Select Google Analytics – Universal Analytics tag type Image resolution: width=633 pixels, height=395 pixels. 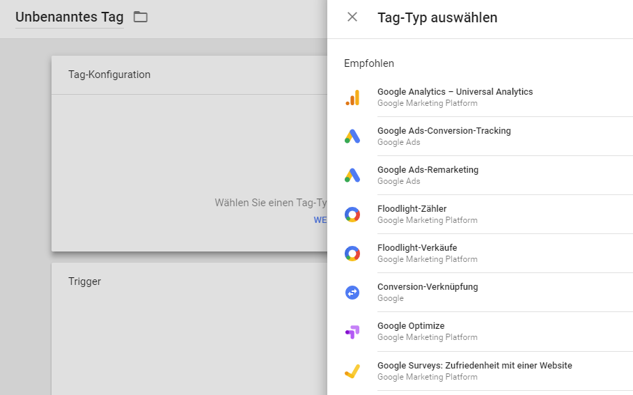pos(480,98)
